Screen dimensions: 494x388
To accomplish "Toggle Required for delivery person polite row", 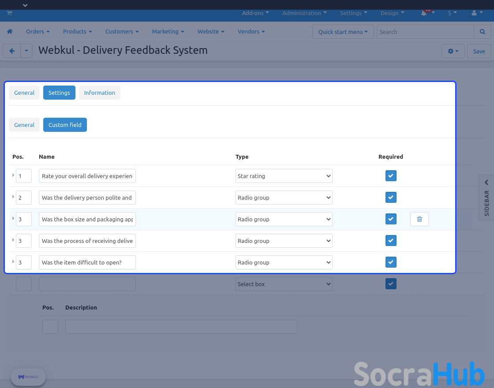I will [391, 198].
